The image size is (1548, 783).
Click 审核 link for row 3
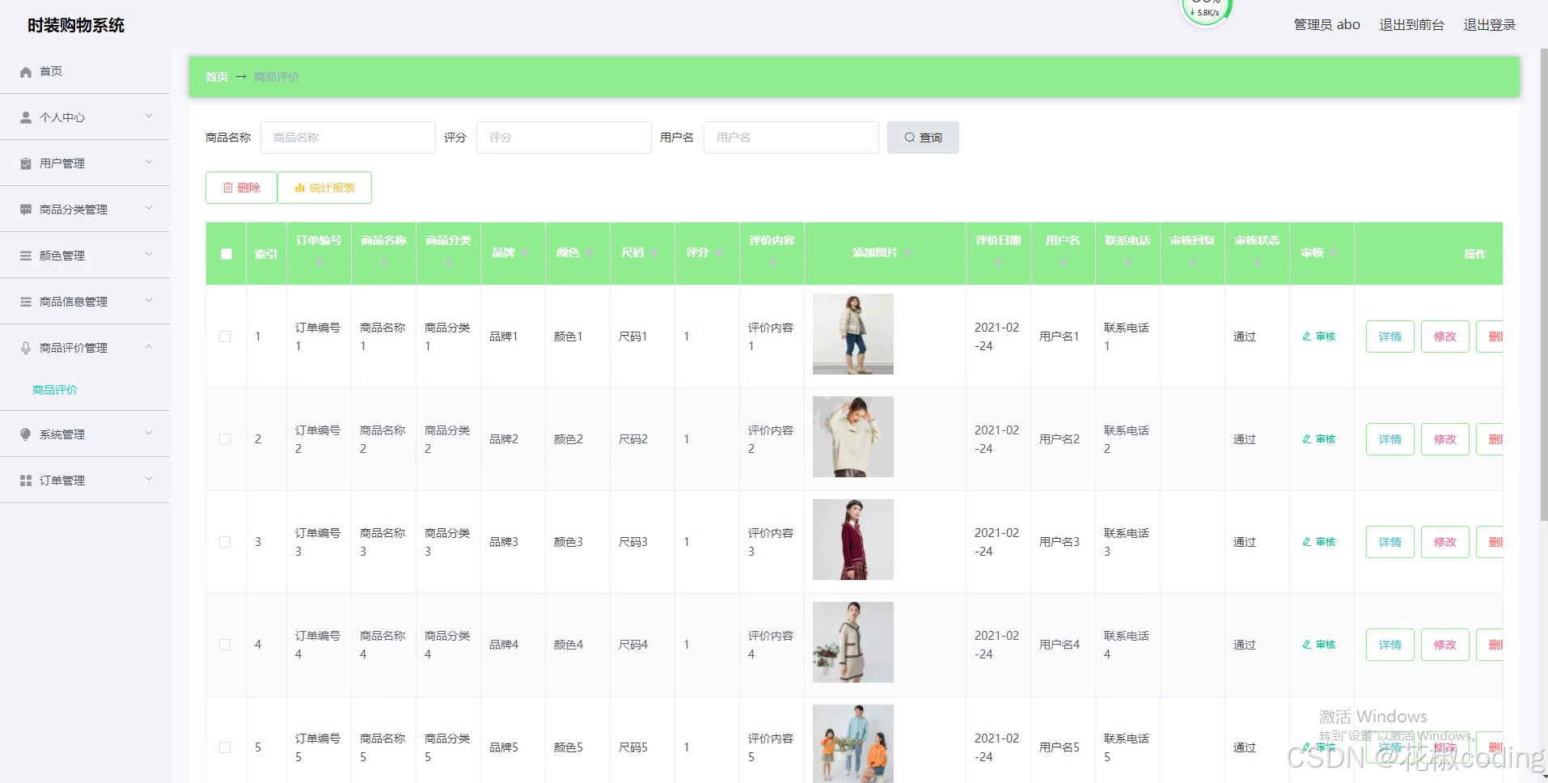pyautogui.click(x=1319, y=542)
